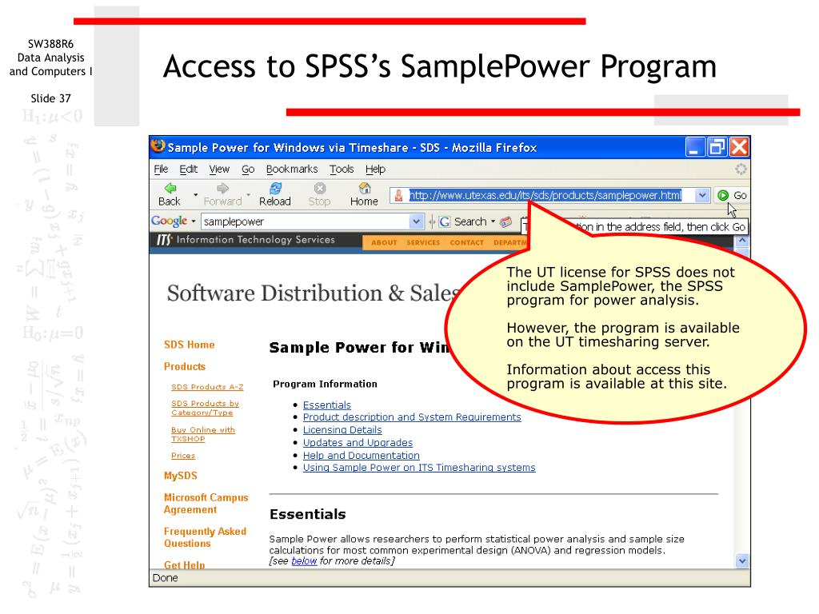Click the Software Distribution & Sales heading
Viewport: 819px width, 614px height.
314,293
